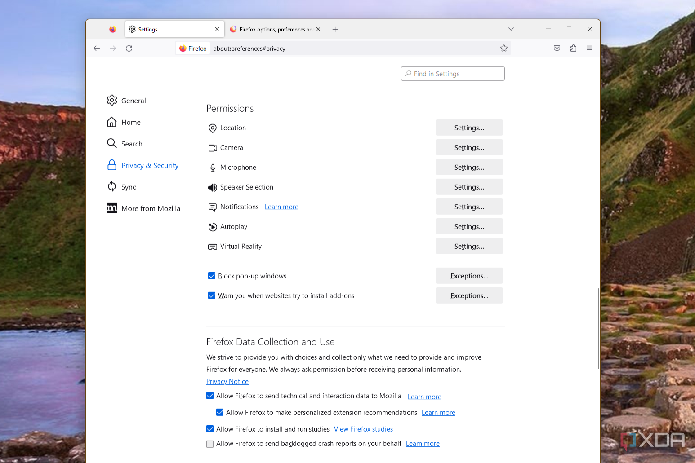Uncheck send technical and interaction data

[x=210, y=396]
